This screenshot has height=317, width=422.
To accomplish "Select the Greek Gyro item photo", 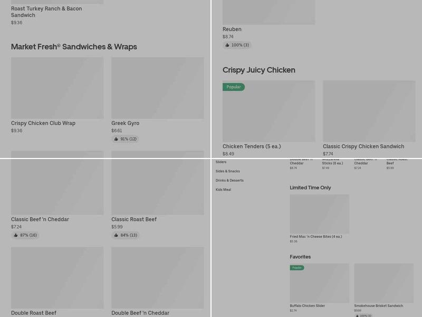I will click(157, 88).
